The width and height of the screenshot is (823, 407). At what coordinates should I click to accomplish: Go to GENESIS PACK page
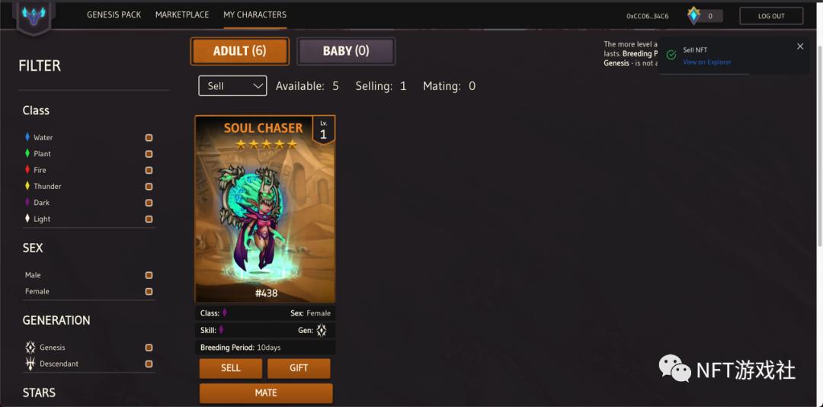click(114, 14)
